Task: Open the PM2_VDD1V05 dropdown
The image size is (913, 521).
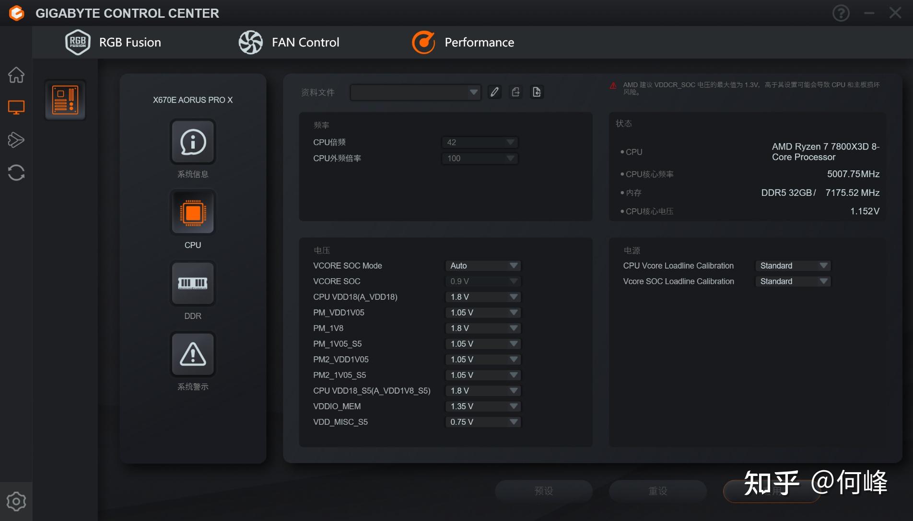Action: [483, 360]
